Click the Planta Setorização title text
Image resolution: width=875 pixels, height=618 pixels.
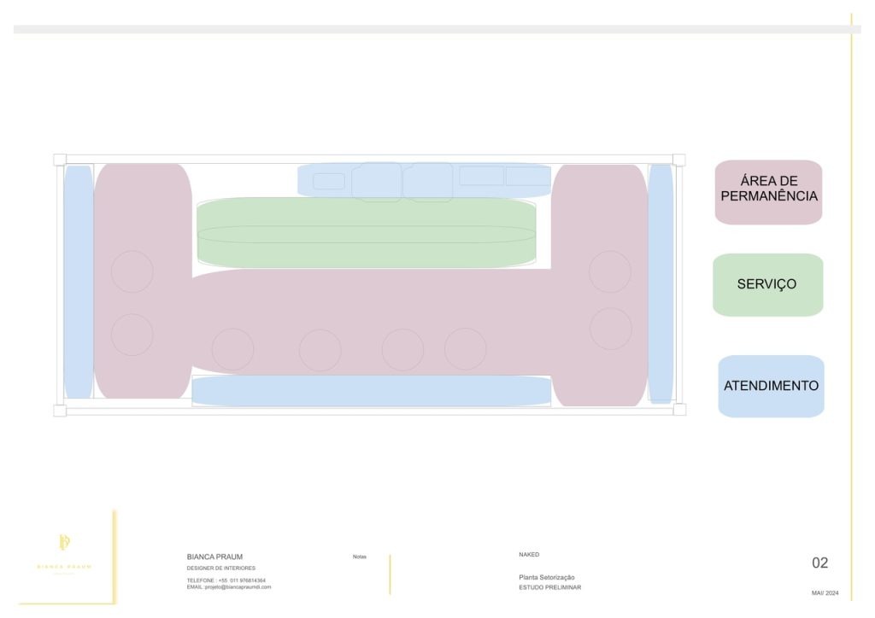click(547, 577)
